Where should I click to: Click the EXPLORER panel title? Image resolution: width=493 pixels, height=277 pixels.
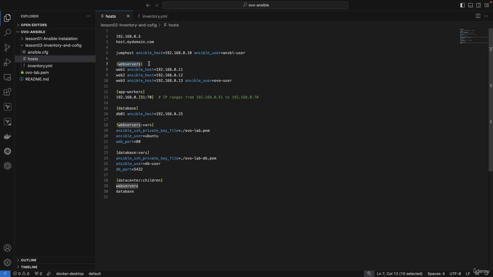point(30,16)
